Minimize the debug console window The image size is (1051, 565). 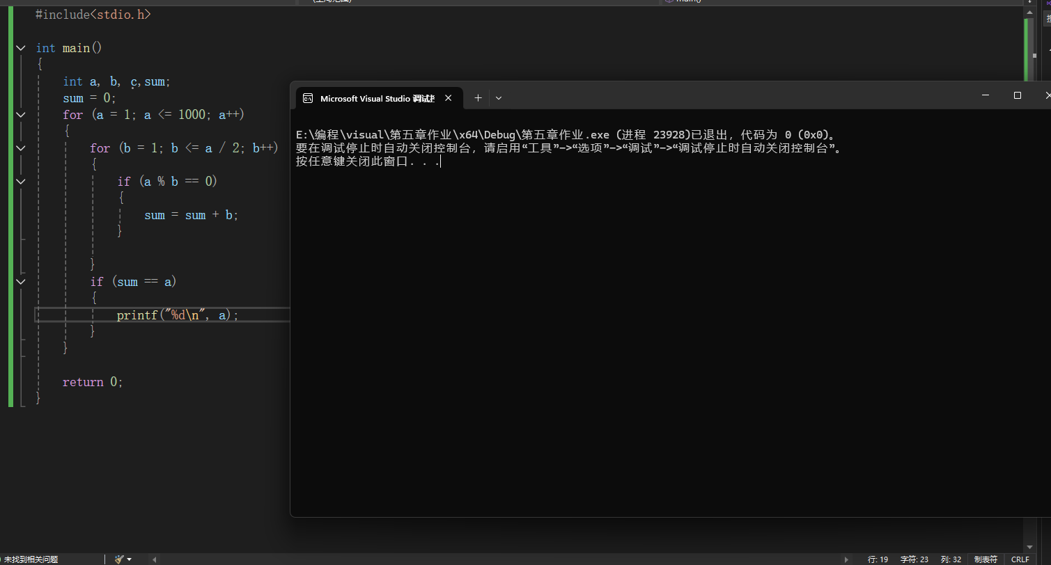coord(986,95)
